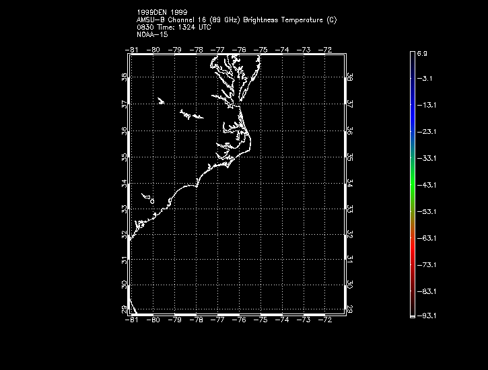
Task: Click the -75 longitude label on bottom axis
Action: [261, 320]
